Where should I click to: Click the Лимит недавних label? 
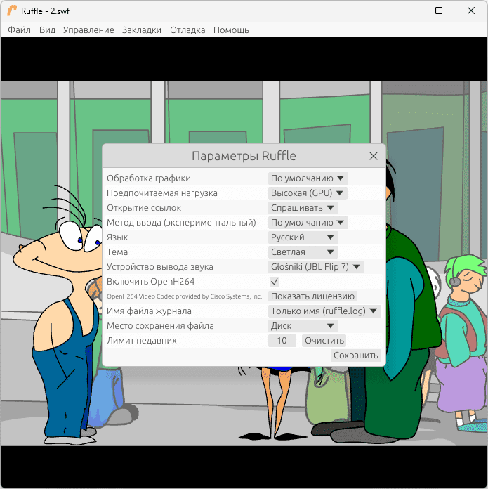tap(141, 341)
